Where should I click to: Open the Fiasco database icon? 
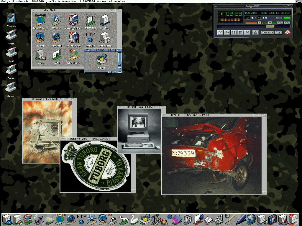click(x=101, y=60)
